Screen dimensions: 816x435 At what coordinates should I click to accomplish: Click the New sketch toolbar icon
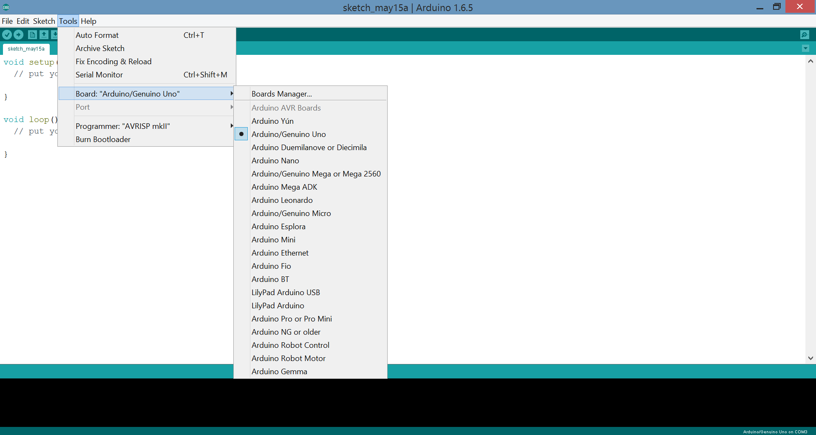click(32, 35)
